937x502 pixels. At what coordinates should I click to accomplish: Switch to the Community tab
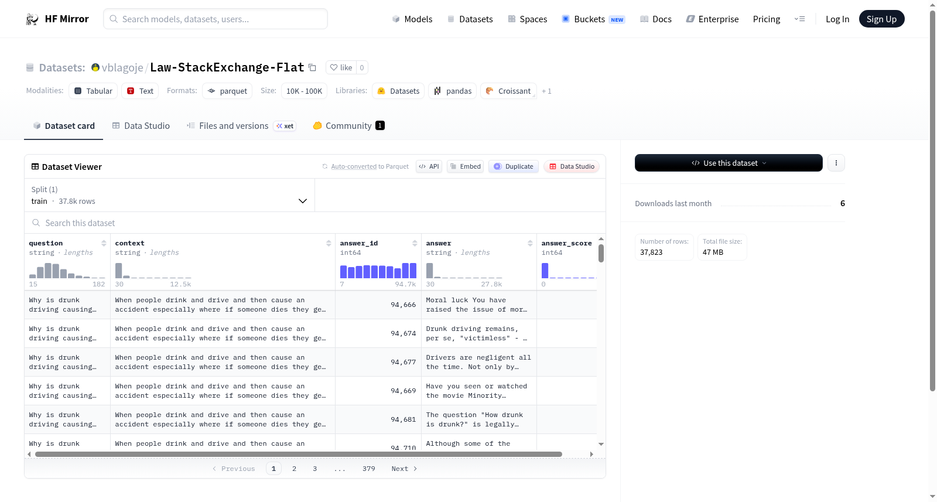(348, 126)
